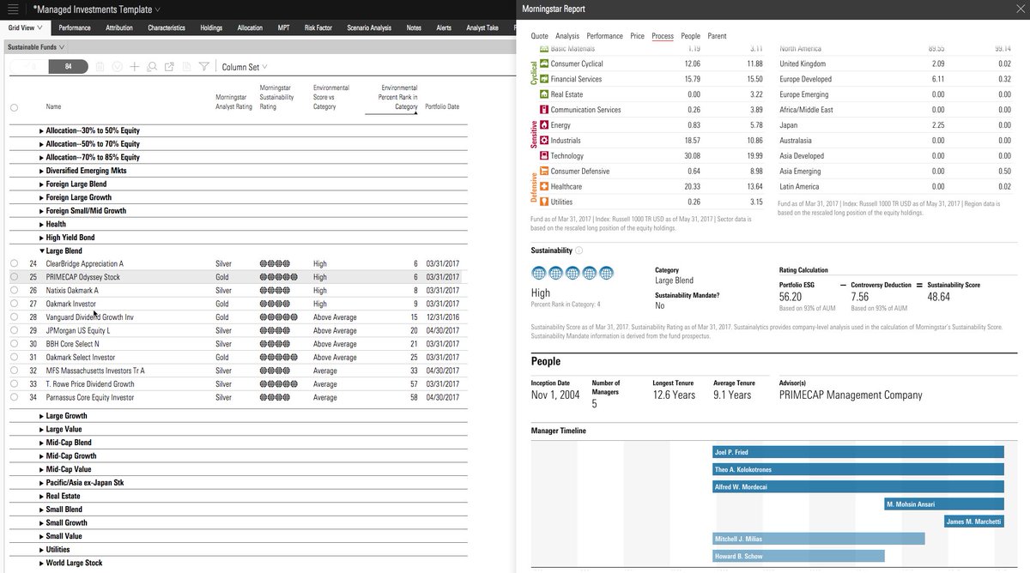Open the Managed Investments Template dropdown
1030x573 pixels.
[157, 9]
